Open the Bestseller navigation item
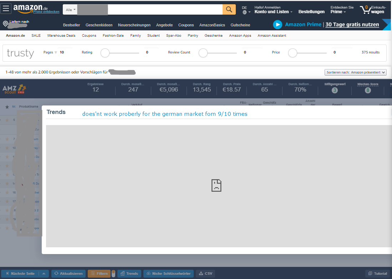 click(71, 25)
